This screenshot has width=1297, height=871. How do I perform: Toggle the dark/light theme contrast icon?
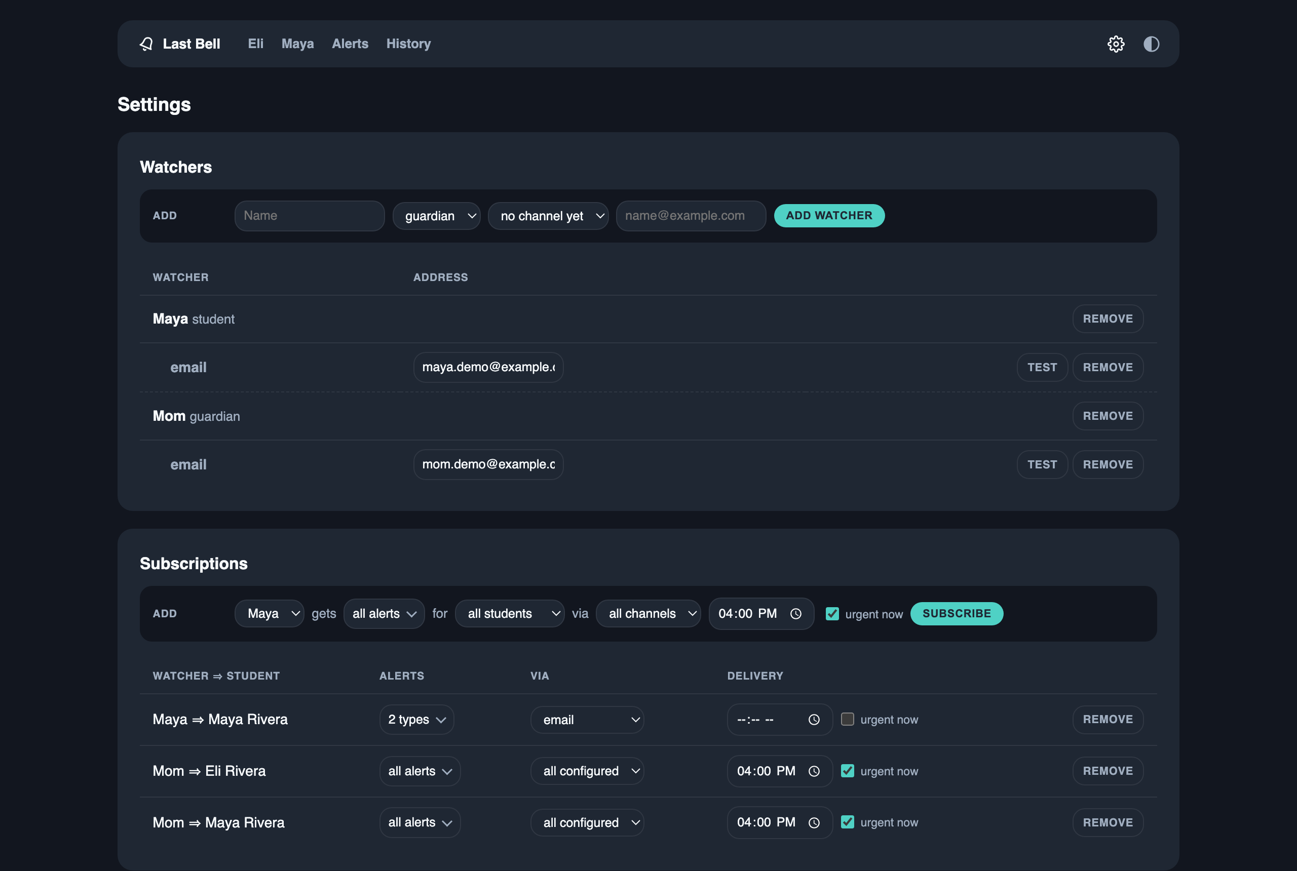pyautogui.click(x=1152, y=44)
